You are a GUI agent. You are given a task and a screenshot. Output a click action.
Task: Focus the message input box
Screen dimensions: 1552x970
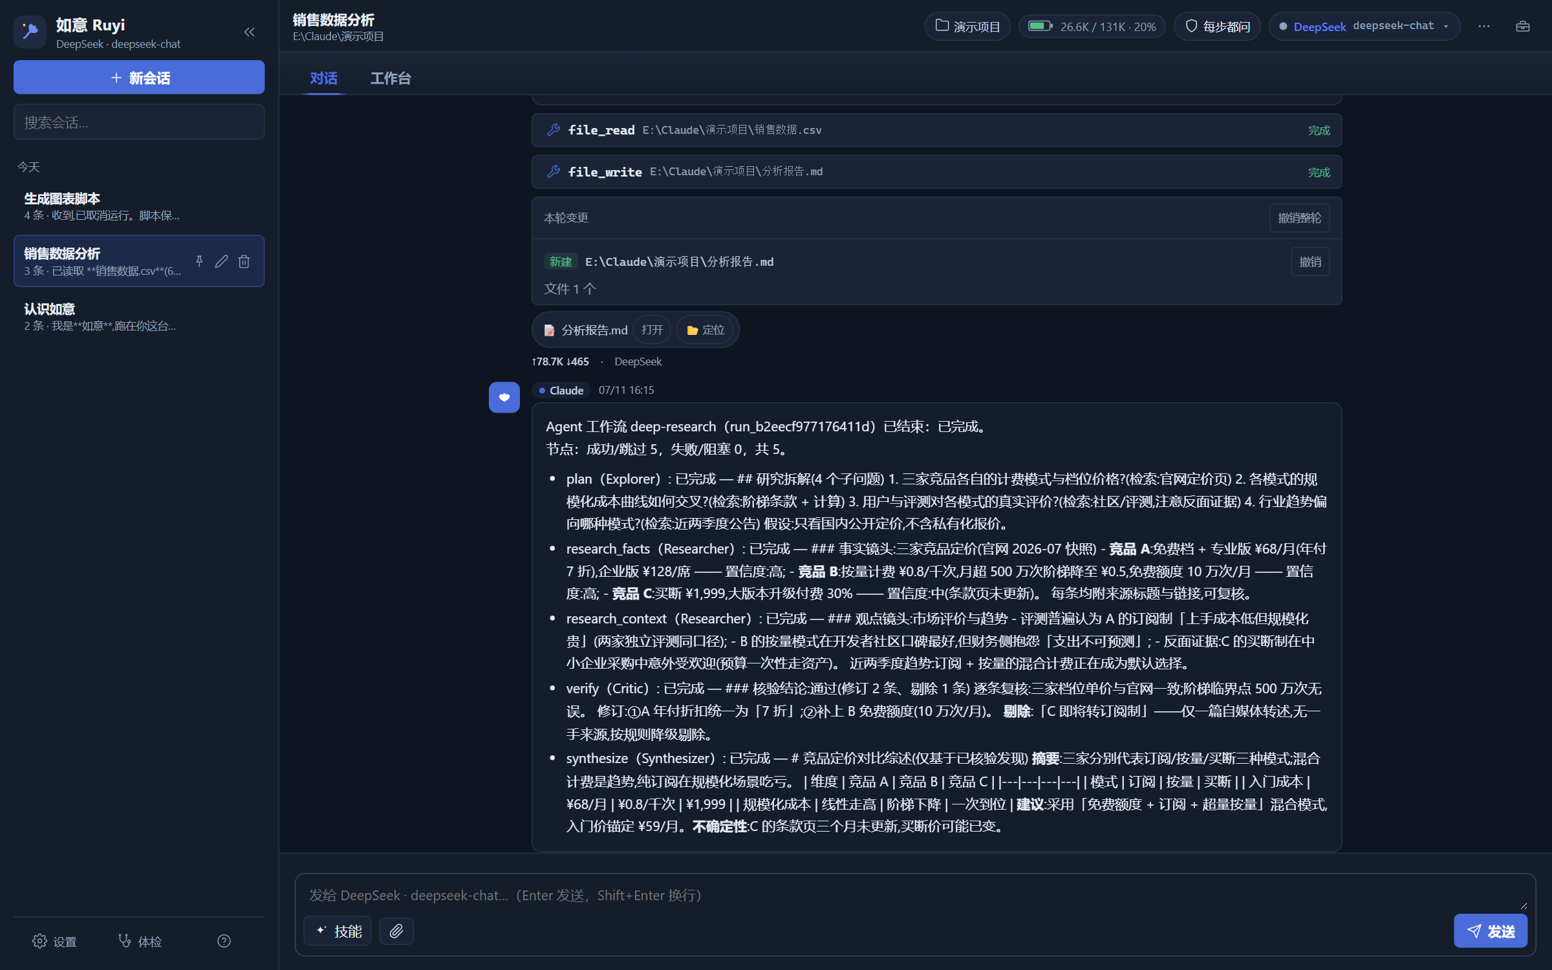915,896
